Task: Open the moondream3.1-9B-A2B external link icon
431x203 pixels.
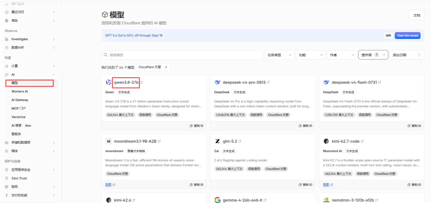Action: [x=159, y=141]
